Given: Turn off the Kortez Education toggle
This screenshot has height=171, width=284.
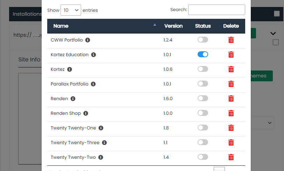Looking at the screenshot, I should [203, 54].
